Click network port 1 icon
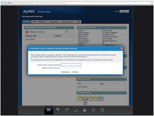This screenshot has width=154, height=116. [x=95, y=99]
